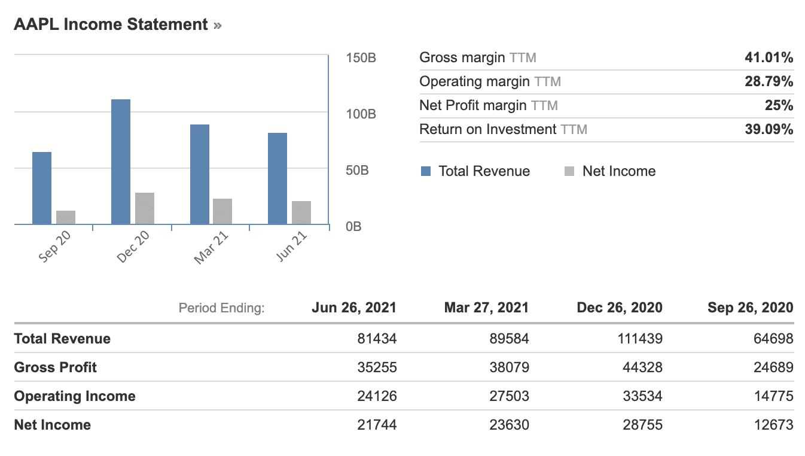Click Total Revenue value 89584
This screenshot has width=805, height=456.
pos(510,339)
